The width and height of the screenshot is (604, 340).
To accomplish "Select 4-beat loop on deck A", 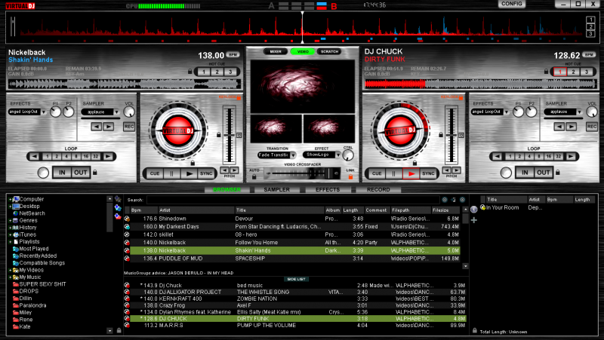I will pyautogui.click(x=66, y=157).
